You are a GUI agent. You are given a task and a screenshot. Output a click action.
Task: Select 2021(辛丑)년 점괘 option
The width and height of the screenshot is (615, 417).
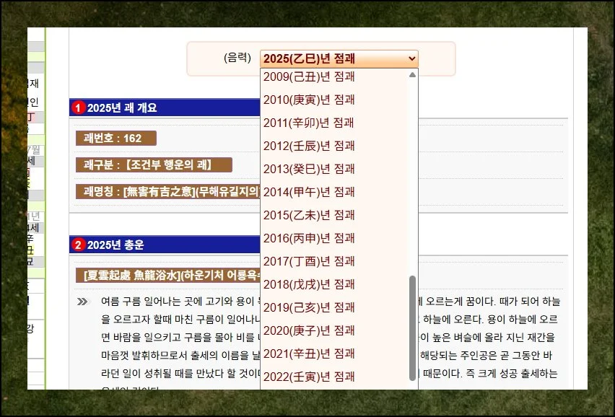pyautogui.click(x=309, y=354)
